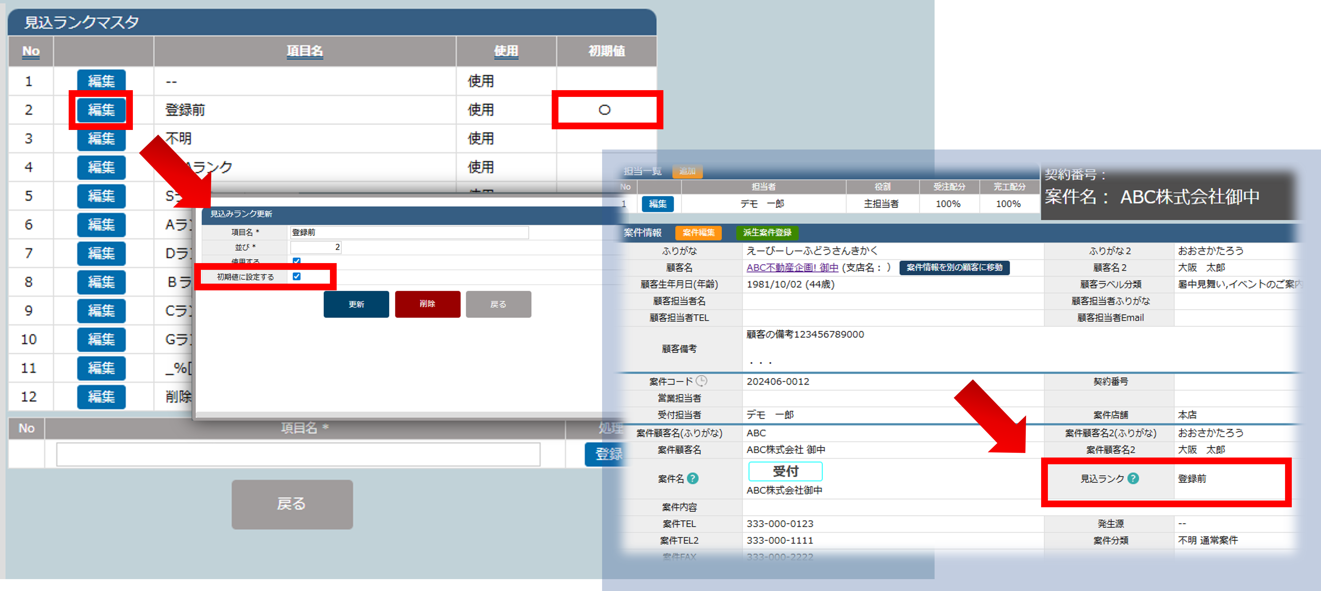1321x591 pixels.
Task: Click 編集 button for row 2 登録前
Action: tap(101, 110)
